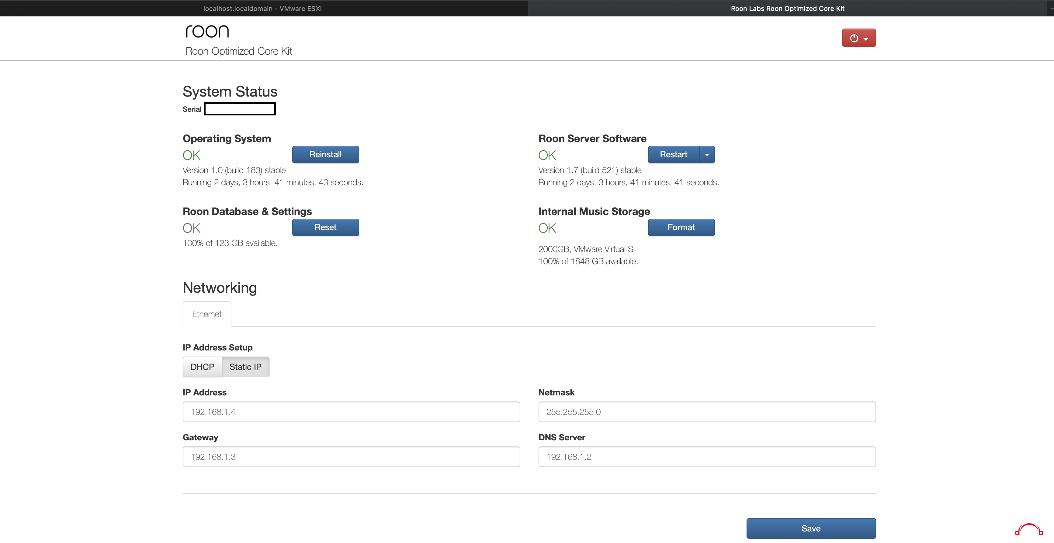Click the System Status heading
Viewport: 1054px width, 543px height.
point(230,91)
